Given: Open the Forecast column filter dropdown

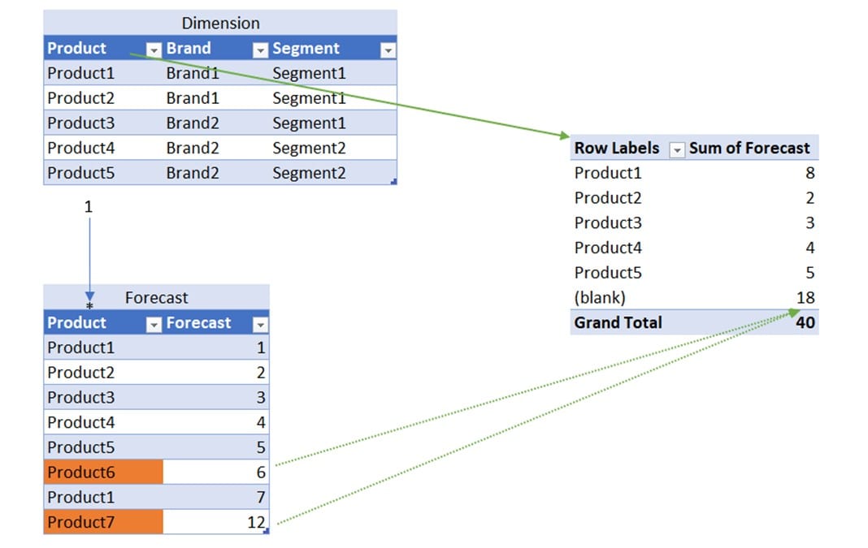Looking at the screenshot, I should (260, 325).
